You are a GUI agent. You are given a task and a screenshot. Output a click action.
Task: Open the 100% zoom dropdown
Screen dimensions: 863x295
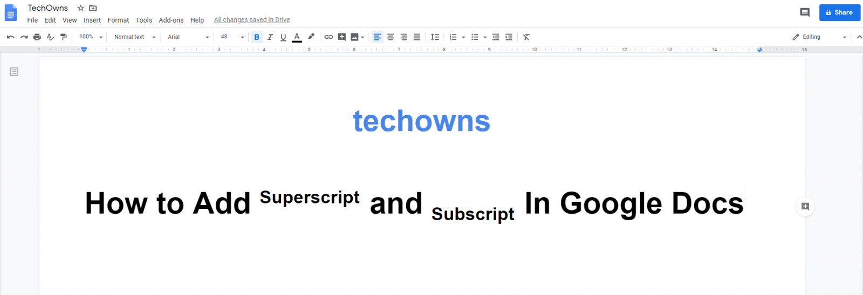click(x=91, y=37)
